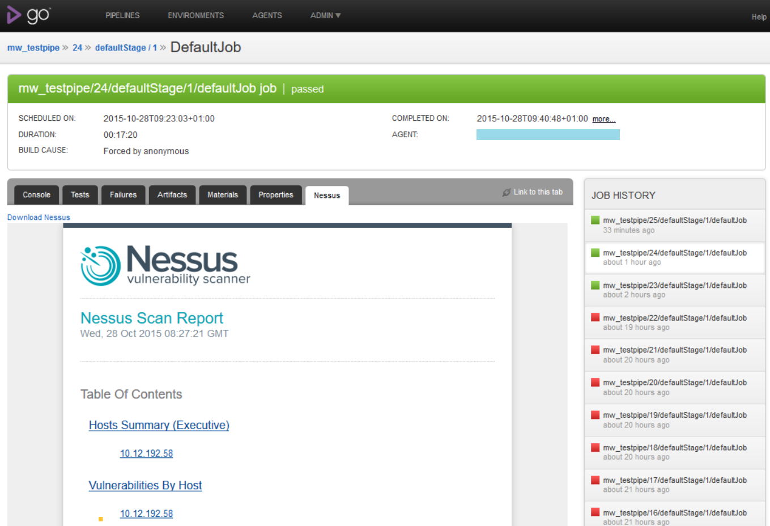Open the defaultStage / 1 breadcrumb

tap(126, 48)
